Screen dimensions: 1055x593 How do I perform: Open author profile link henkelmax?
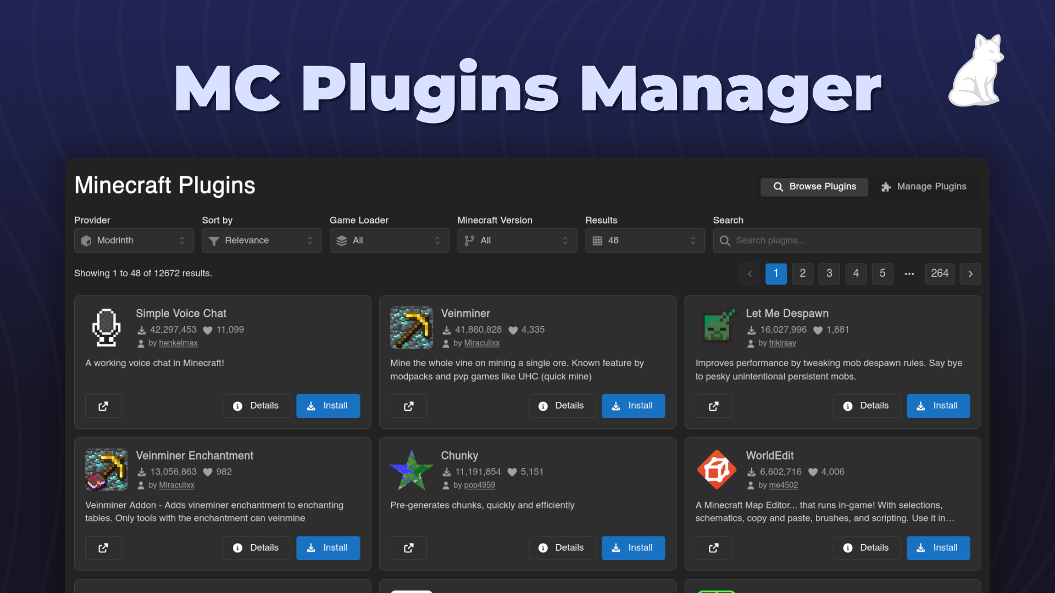(x=178, y=343)
